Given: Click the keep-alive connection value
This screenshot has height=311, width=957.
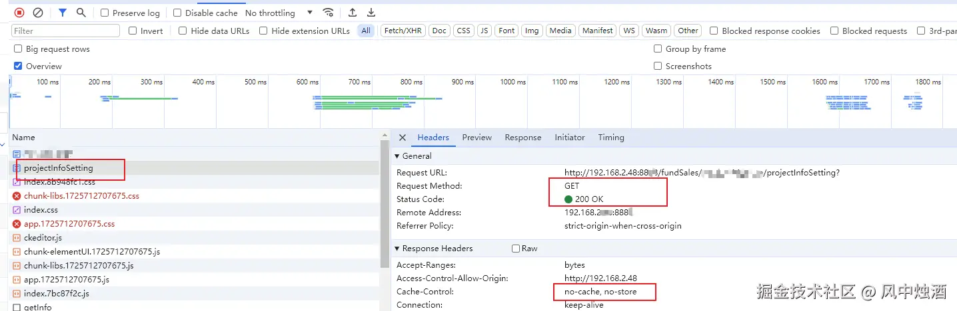Looking at the screenshot, I should pos(584,305).
